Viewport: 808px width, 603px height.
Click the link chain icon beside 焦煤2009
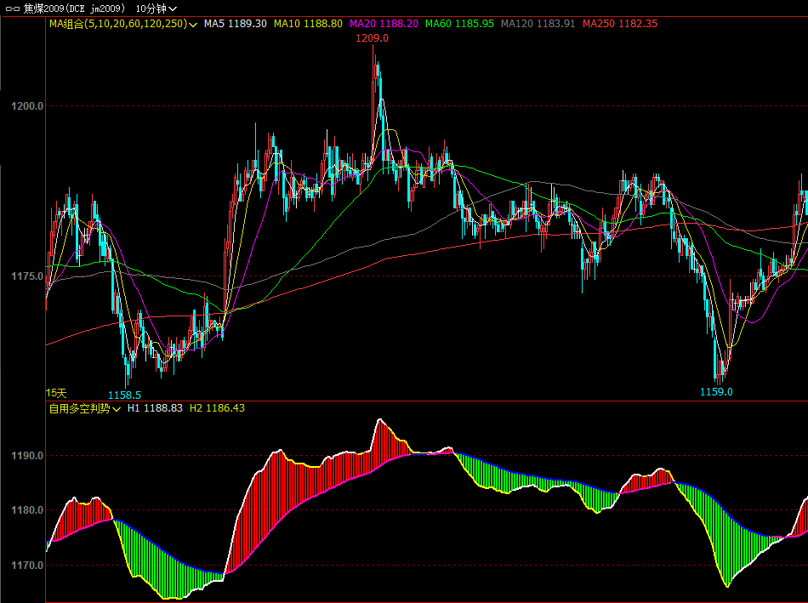point(13,9)
